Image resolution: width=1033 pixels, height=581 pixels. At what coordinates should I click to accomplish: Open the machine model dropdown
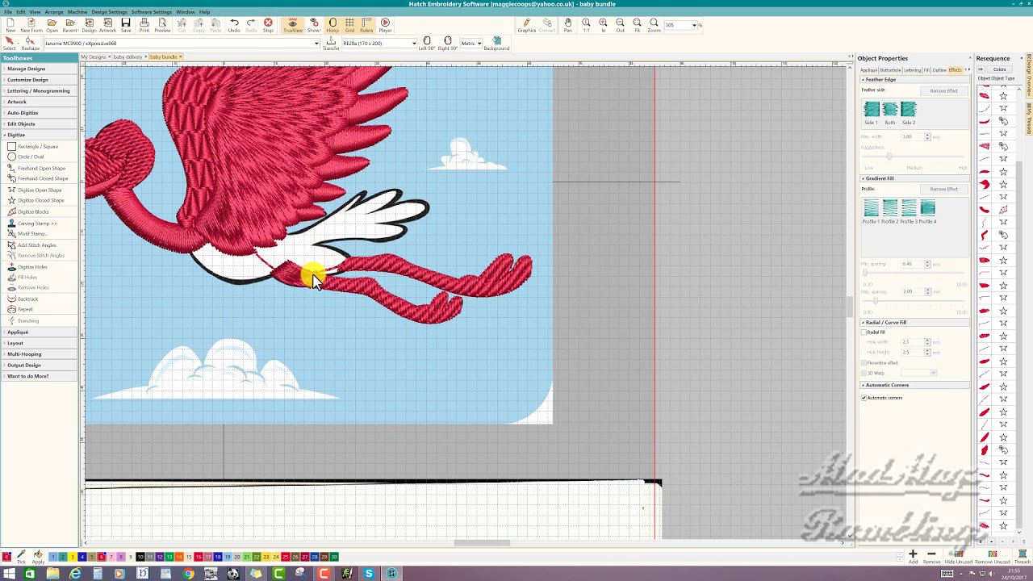coord(316,43)
